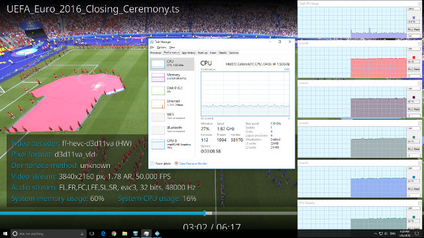Open Google Chrome from the taskbar
Viewport: 424px width, 238px height.
[x=114, y=233]
